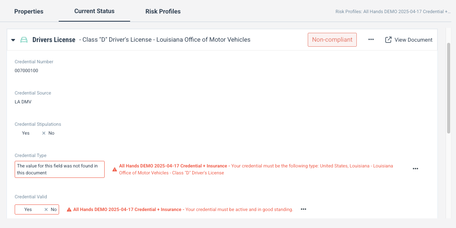Click the View Document link
Screen dimensions: 456x228
point(409,40)
